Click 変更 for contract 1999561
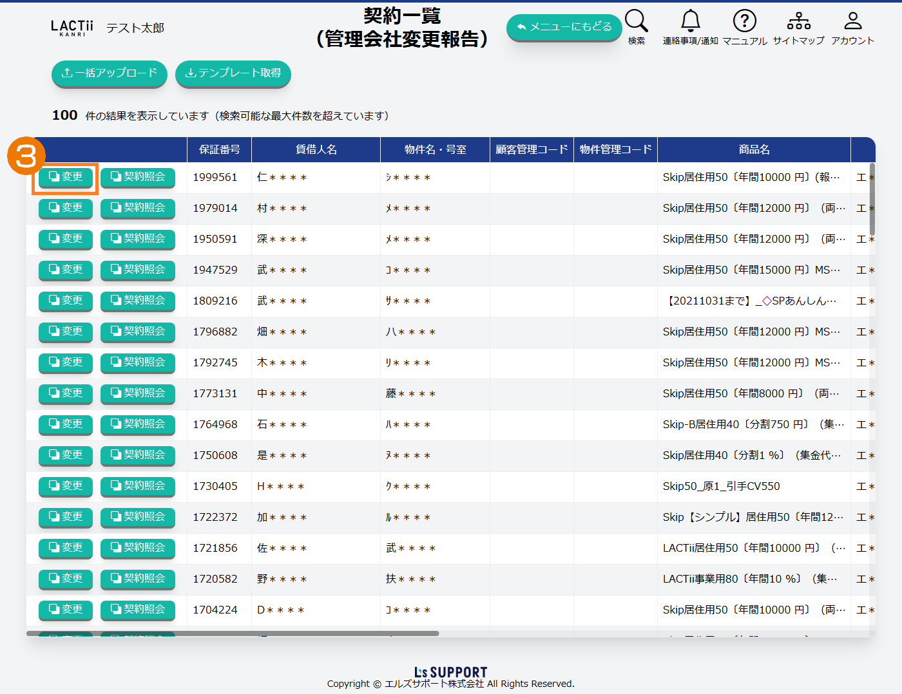 tap(66, 177)
